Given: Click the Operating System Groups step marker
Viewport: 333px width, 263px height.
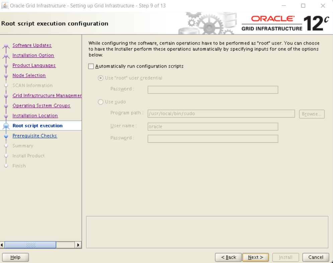Looking at the screenshot, I should 6,106.
